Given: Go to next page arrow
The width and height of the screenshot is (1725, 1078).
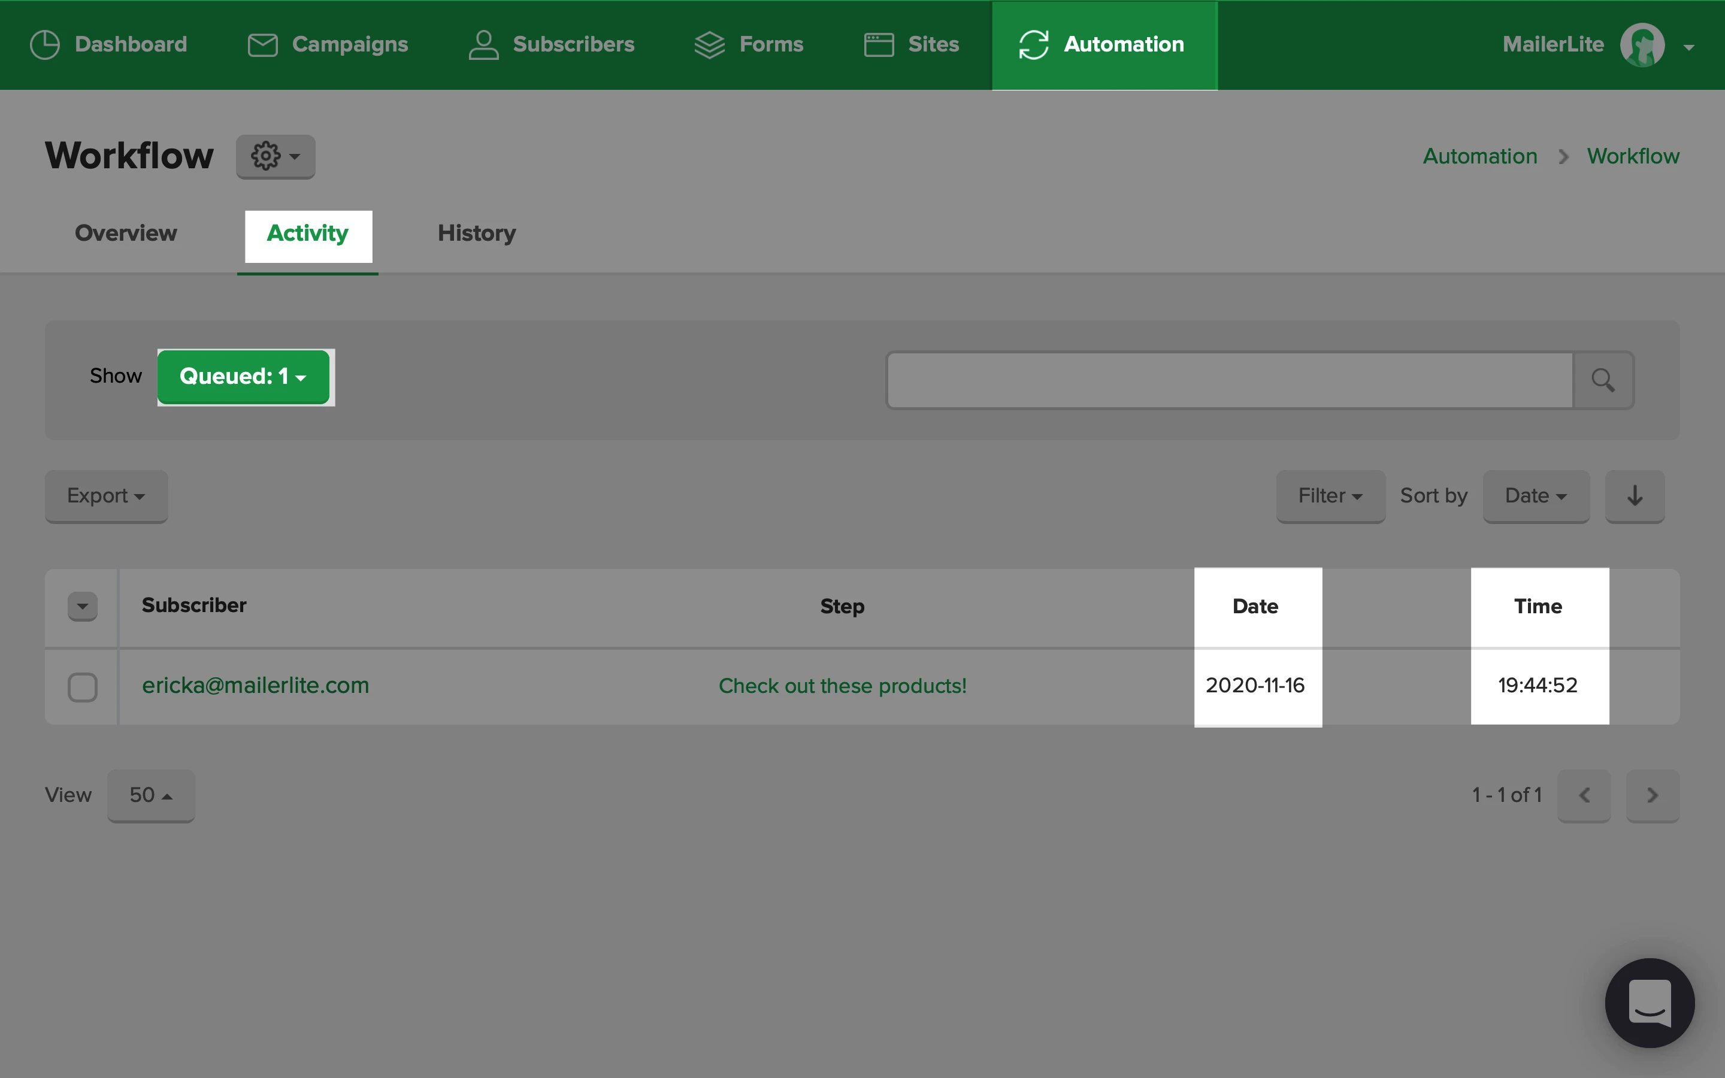Looking at the screenshot, I should [x=1651, y=795].
